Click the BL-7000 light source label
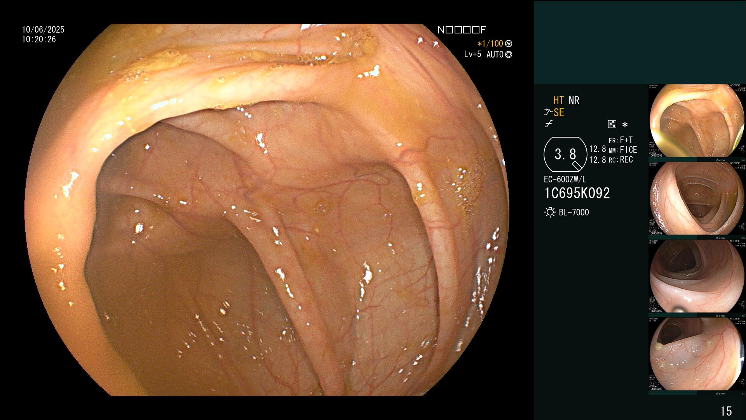 click(x=574, y=212)
